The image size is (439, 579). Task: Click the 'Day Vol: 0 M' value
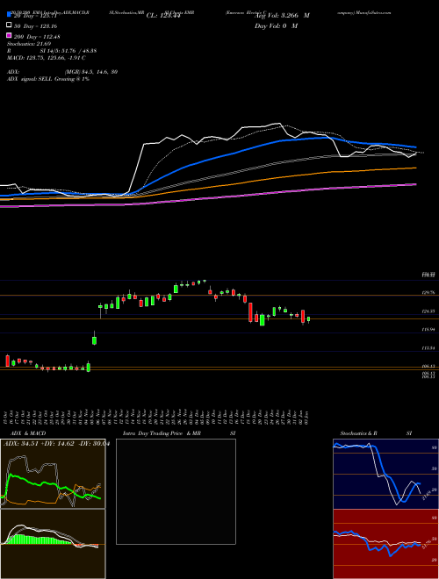276,25
